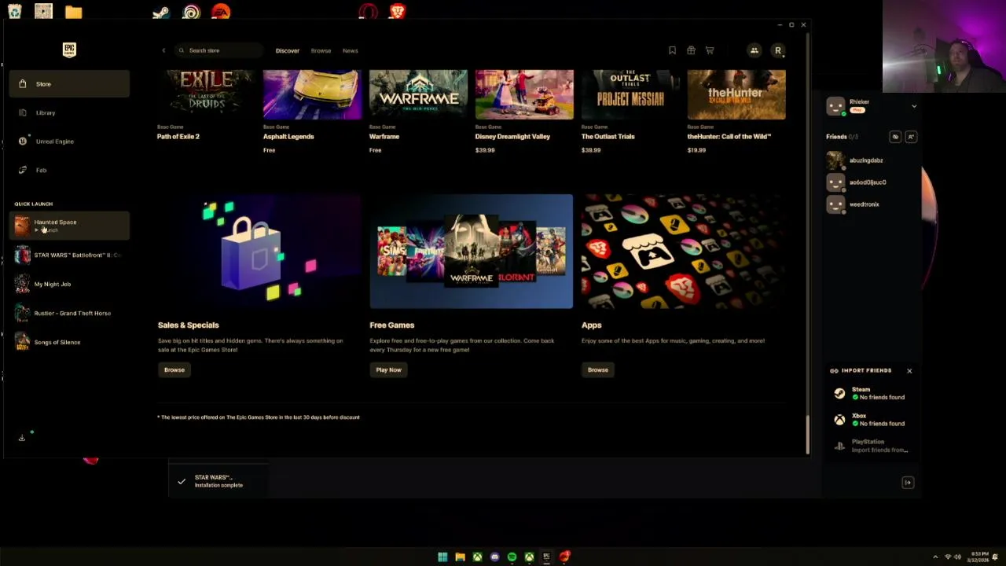Launch Rustler - Grand Theft Horse
The width and height of the screenshot is (1006, 566).
pyautogui.click(x=69, y=313)
